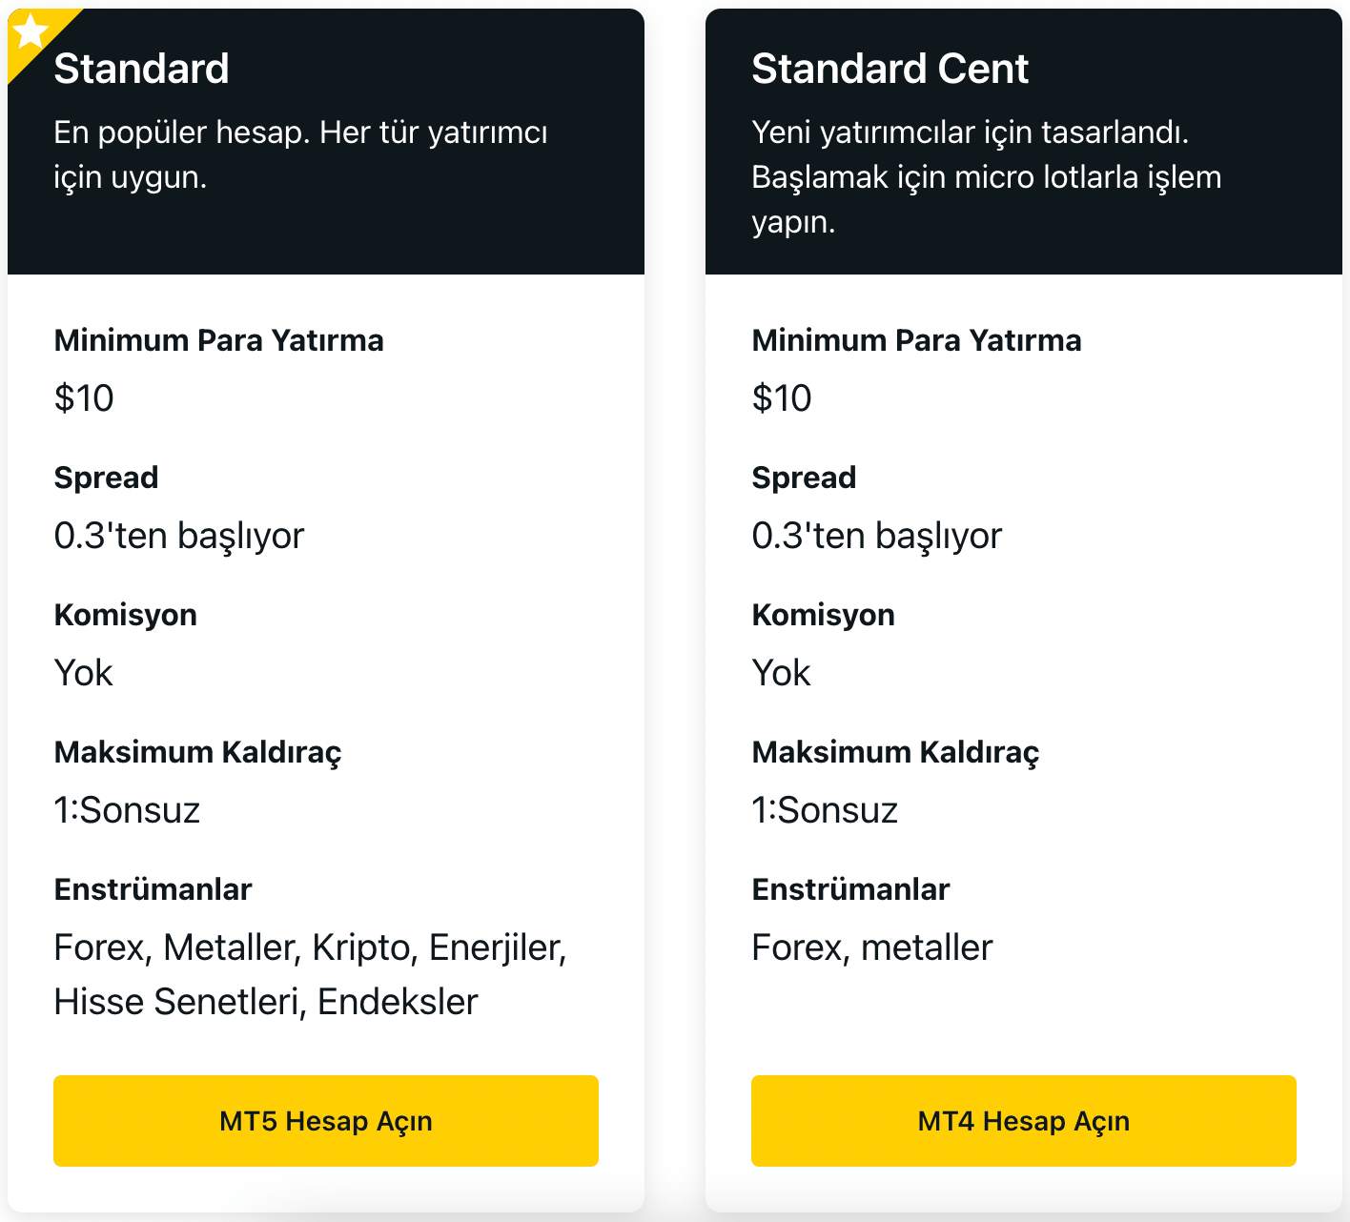Click the 1:Sonsuz leverage value in Standard Cent
The image size is (1350, 1222).
825,810
